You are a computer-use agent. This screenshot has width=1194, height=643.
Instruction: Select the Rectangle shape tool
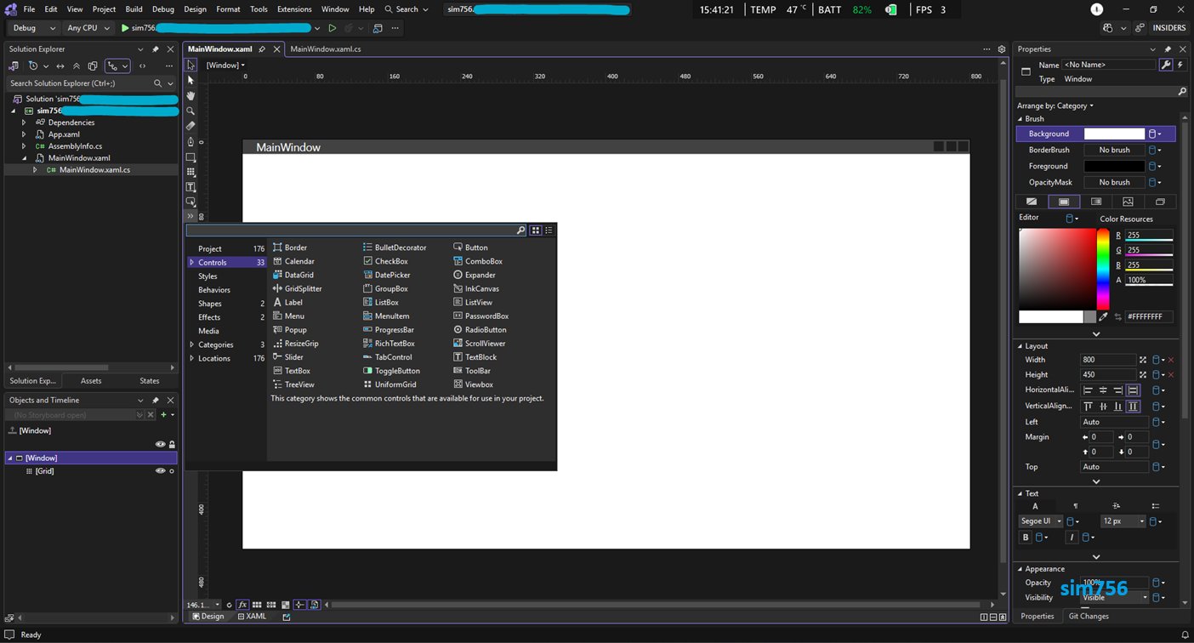[190, 157]
